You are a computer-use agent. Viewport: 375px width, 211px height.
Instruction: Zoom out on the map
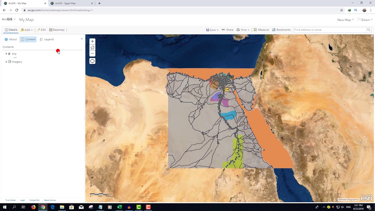(x=92, y=53)
